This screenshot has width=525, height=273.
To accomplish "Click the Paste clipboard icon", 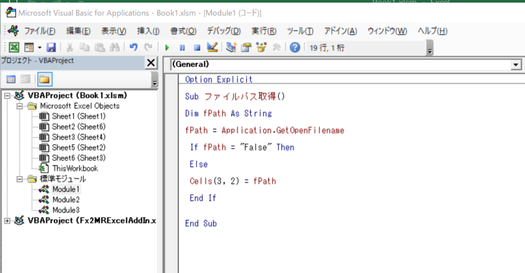I will [99, 47].
